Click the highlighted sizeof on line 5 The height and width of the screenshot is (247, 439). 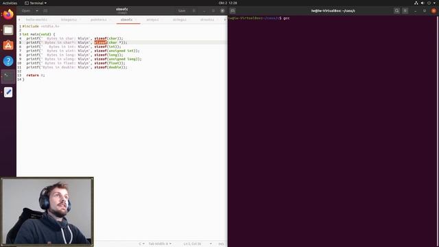pyautogui.click(x=101, y=43)
